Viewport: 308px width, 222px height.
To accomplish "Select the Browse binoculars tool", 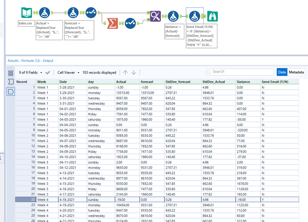I will tap(212, 16).
